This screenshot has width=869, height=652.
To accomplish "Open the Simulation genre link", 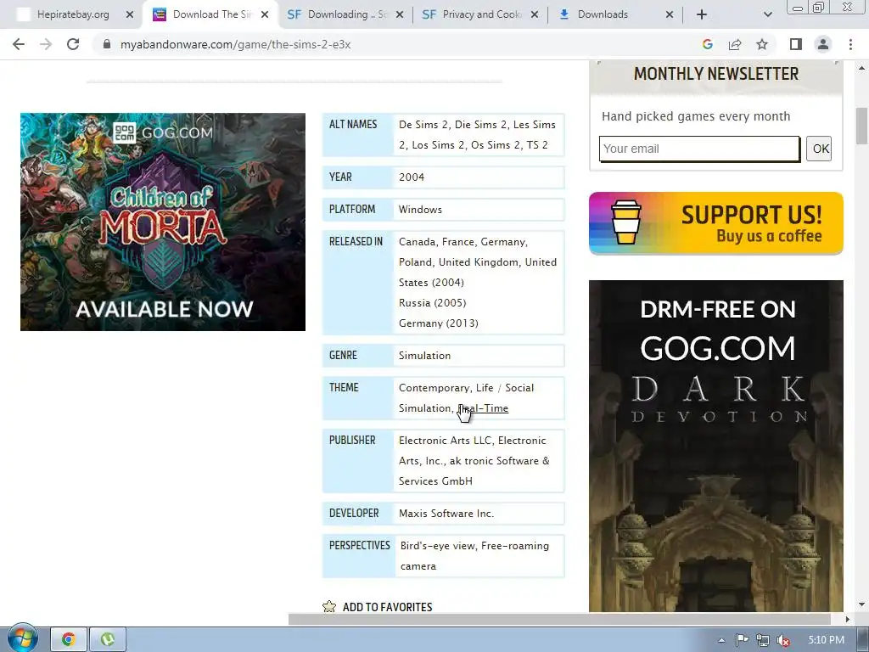I will point(424,356).
